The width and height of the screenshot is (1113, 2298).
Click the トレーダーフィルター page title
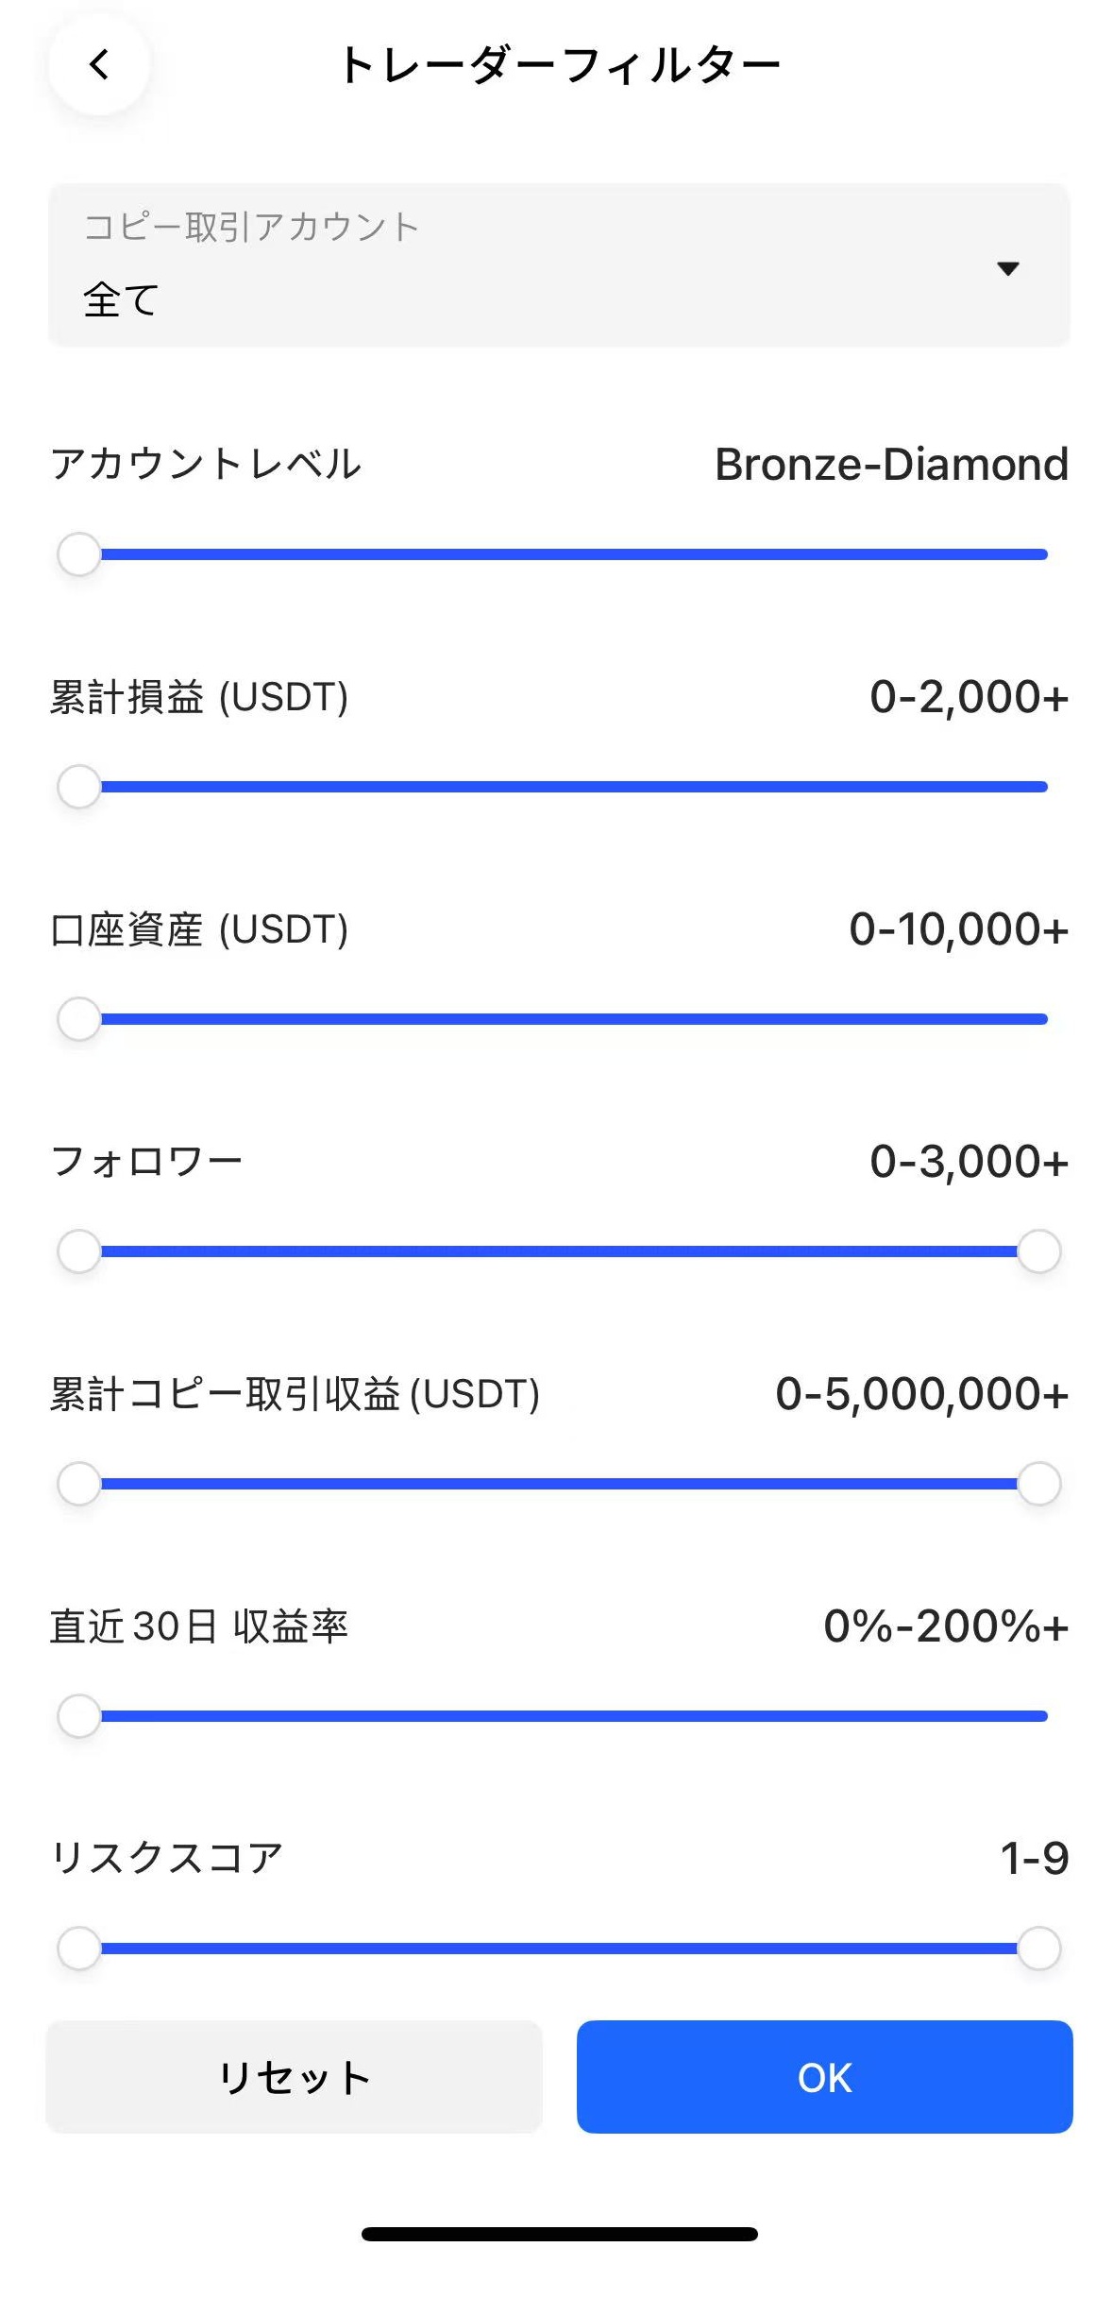[x=559, y=66]
